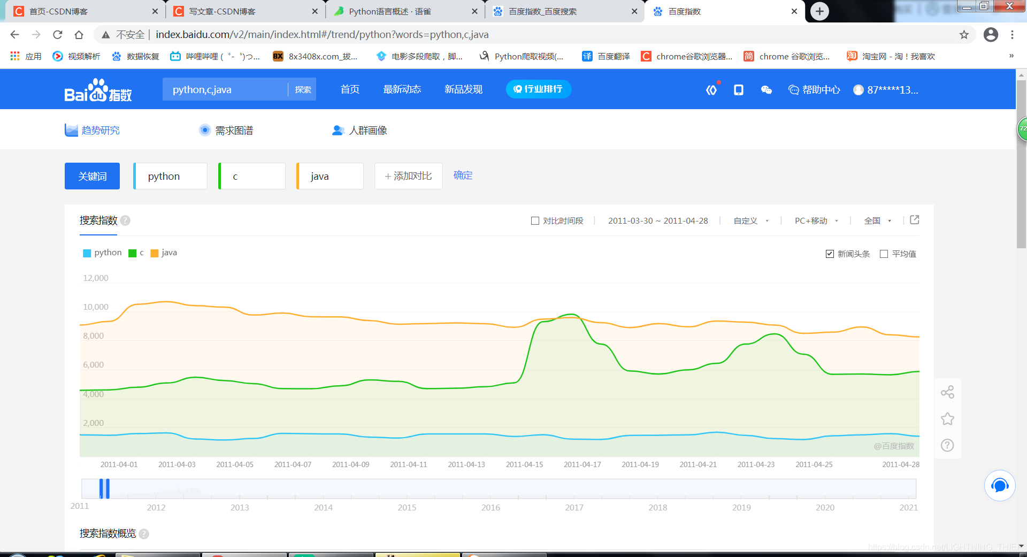Image resolution: width=1027 pixels, height=557 pixels.
Task: Open the code-bracket icon in the blue header
Action: click(711, 90)
